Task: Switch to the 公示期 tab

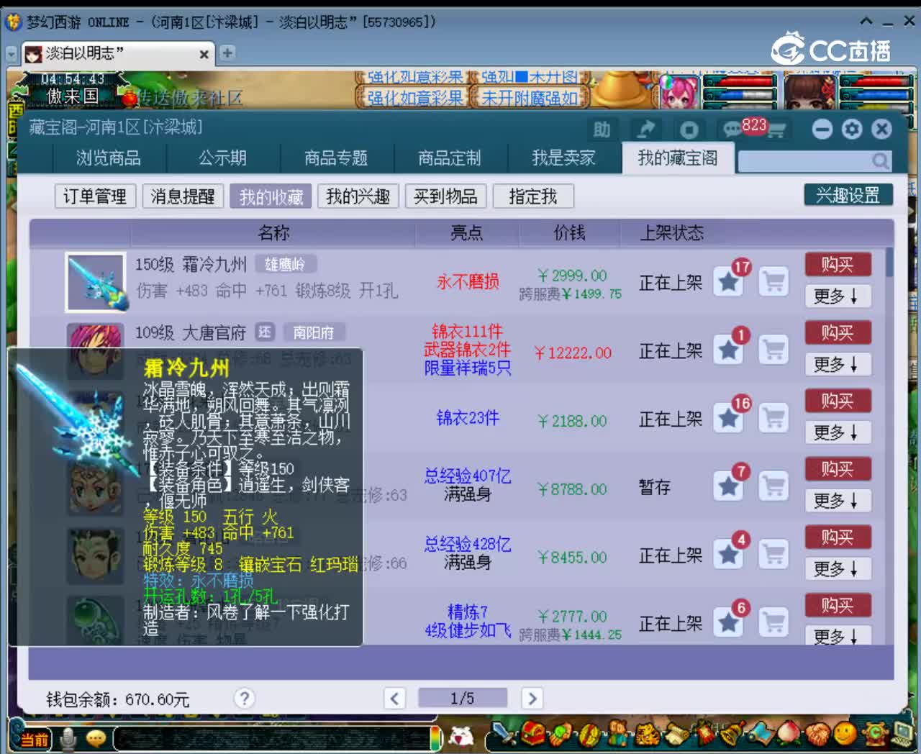Action: click(x=222, y=158)
